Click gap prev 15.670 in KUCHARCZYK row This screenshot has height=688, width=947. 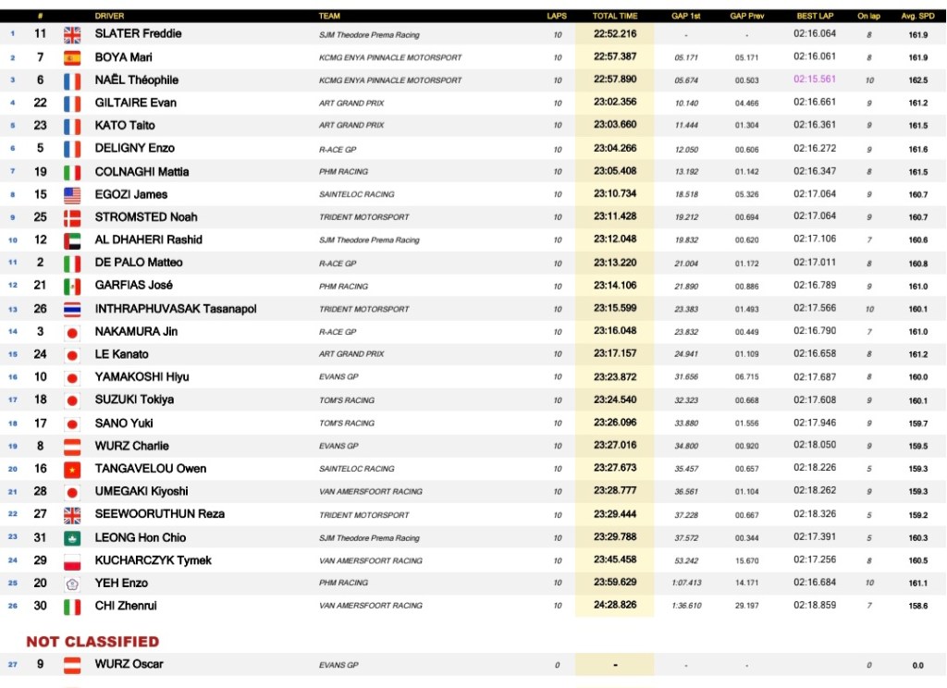(x=746, y=561)
